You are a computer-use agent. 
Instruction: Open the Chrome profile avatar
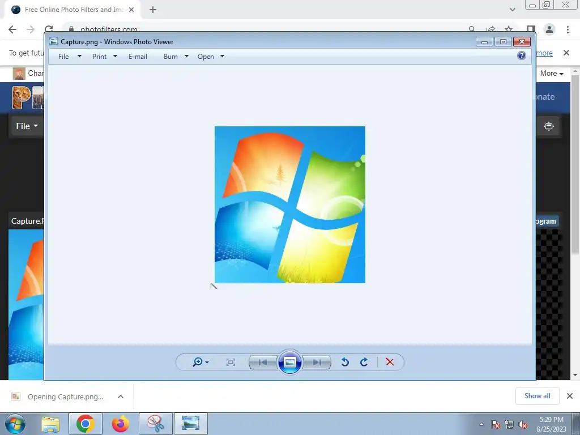click(549, 29)
